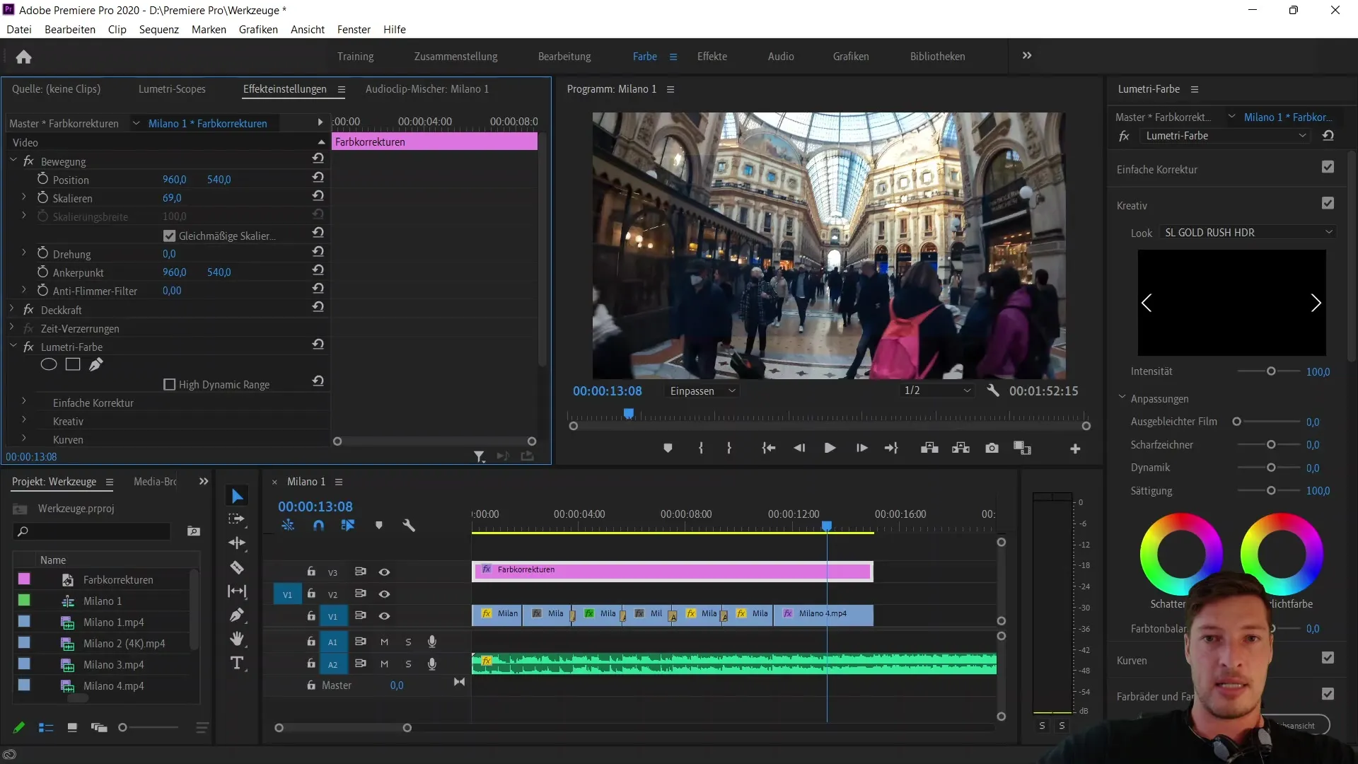
Task: Open Program monitor settings wrench
Action: pyautogui.click(x=993, y=390)
